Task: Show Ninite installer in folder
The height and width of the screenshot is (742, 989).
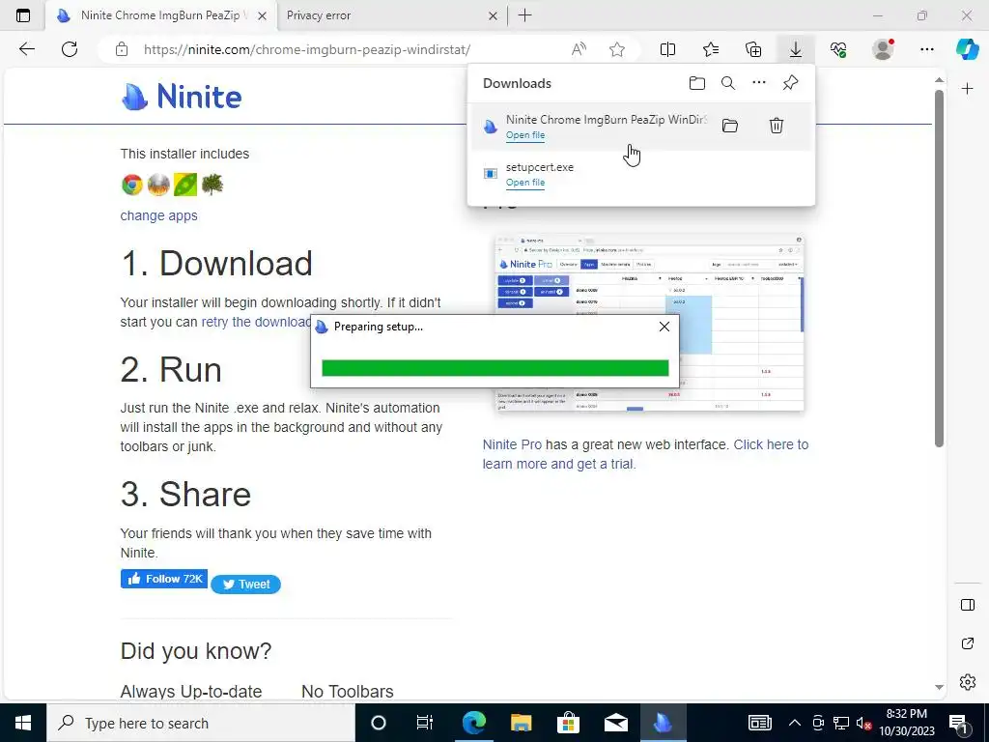Action: [730, 126]
